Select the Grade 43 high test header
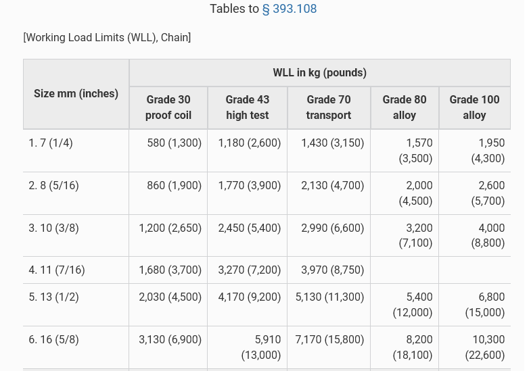This screenshot has height=371, width=529. (248, 107)
